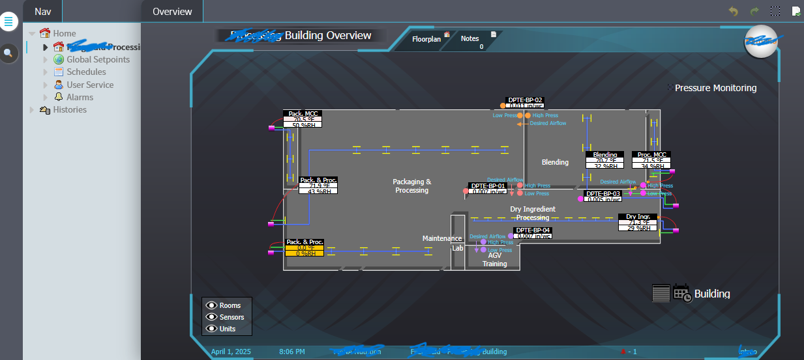Click the Maintenance room label
Viewport: 804px width, 360px height.
[442, 238]
